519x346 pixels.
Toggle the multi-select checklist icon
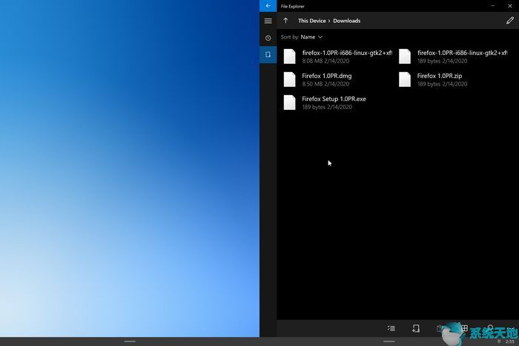coord(391,328)
